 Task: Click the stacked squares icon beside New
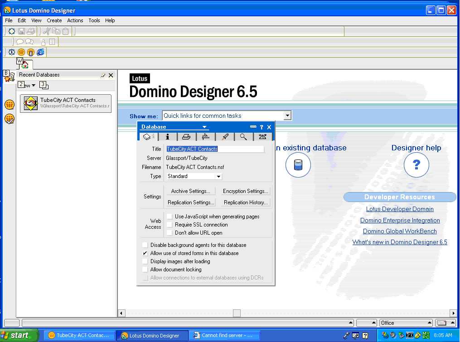[44, 85]
